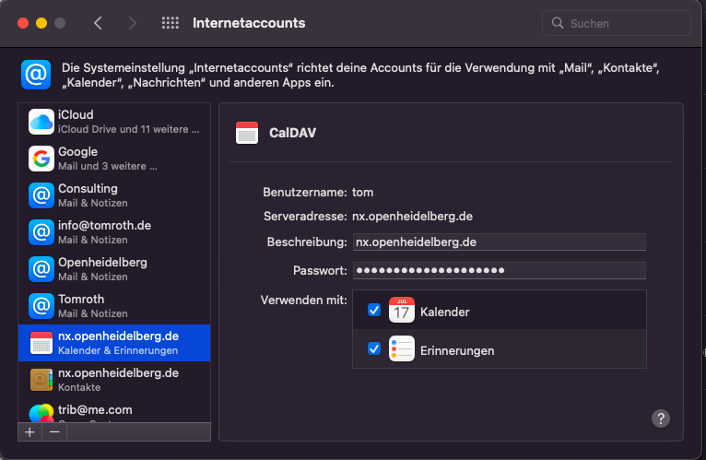Viewport: 706px width, 460px height.
Task: Select nx.openheidelberg.de Kalender & Erinnerungen row
Action: (x=114, y=343)
